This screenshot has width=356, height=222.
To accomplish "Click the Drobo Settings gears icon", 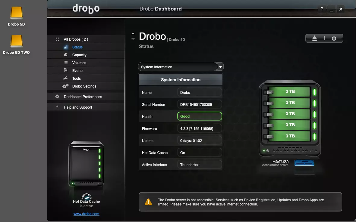I will (x=65, y=86).
